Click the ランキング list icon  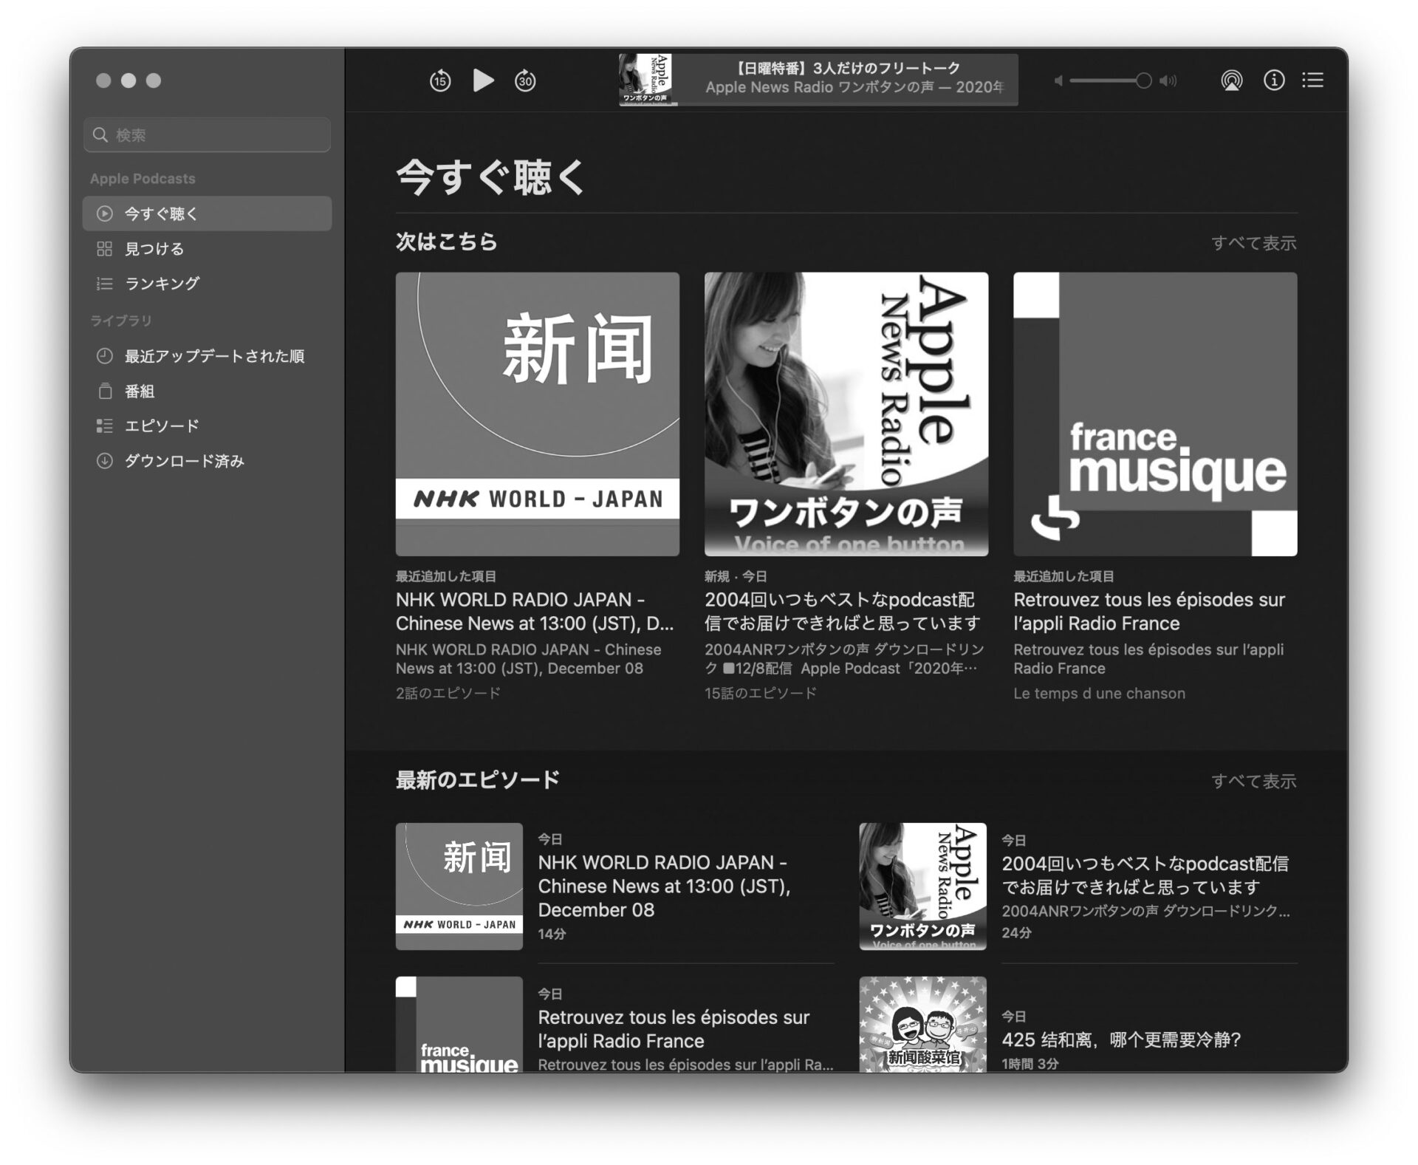pos(105,284)
